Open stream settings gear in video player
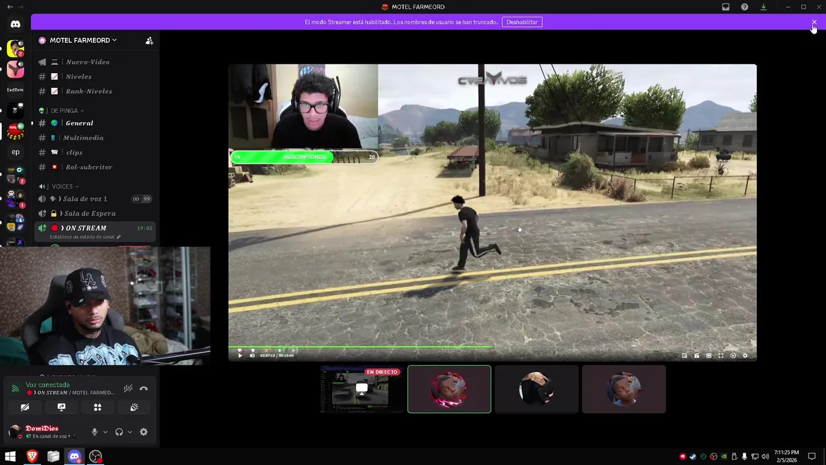The width and height of the screenshot is (826, 465). 745,356
